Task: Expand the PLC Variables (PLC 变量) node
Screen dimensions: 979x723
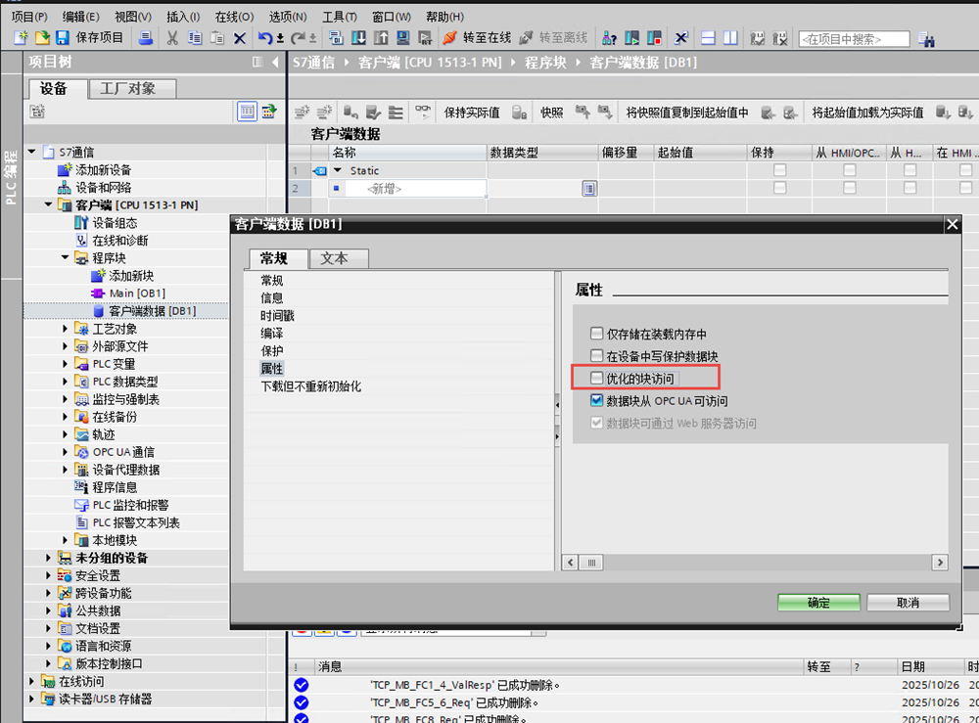Action: tap(66, 364)
